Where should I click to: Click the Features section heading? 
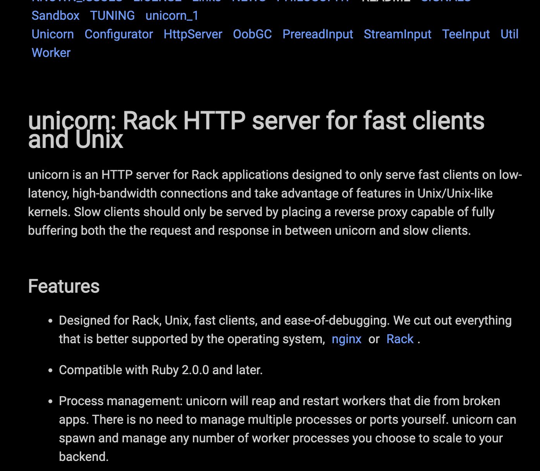[64, 287]
